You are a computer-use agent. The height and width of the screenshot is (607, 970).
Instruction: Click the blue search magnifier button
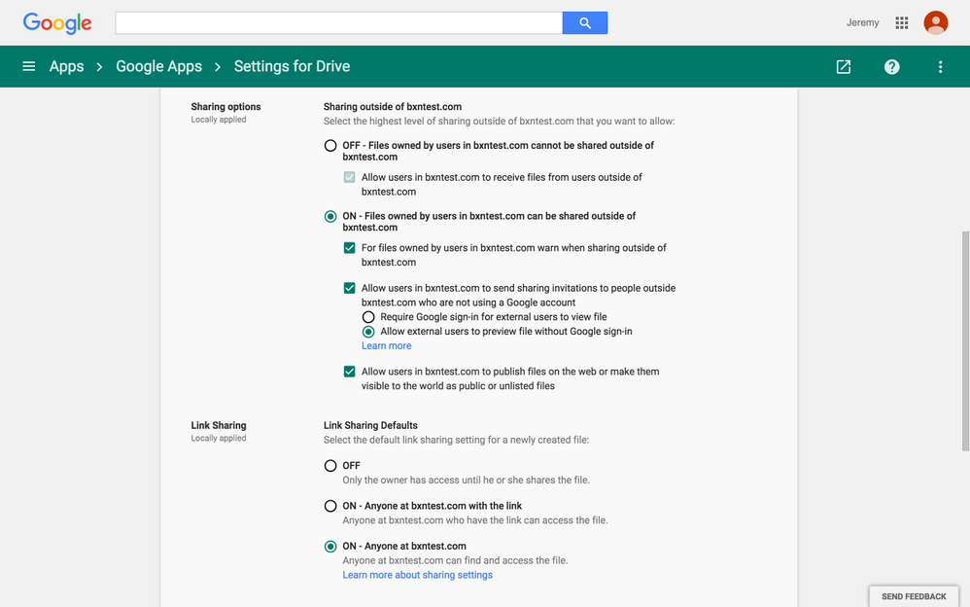pos(584,23)
